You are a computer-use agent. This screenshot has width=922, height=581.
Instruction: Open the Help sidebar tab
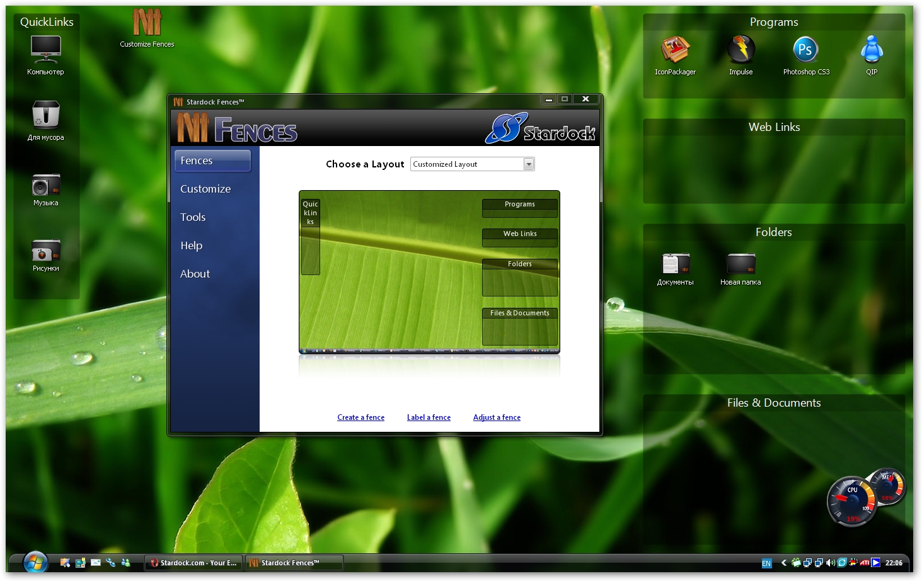coord(191,245)
